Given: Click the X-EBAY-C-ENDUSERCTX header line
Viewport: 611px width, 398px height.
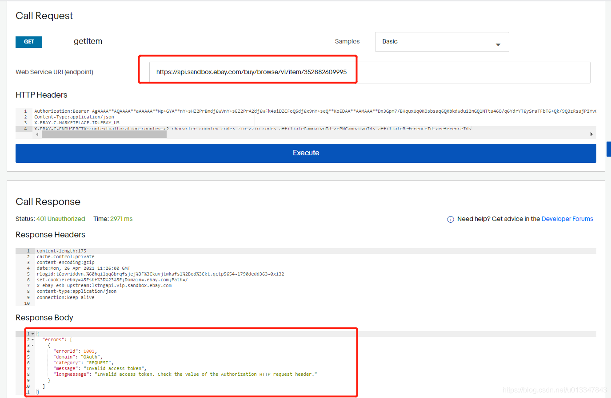Looking at the screenshot, I should pyautogui.click(x=252, y=129).
